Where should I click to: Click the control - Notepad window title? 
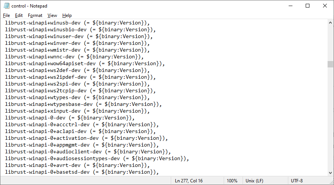click(29, 6)
